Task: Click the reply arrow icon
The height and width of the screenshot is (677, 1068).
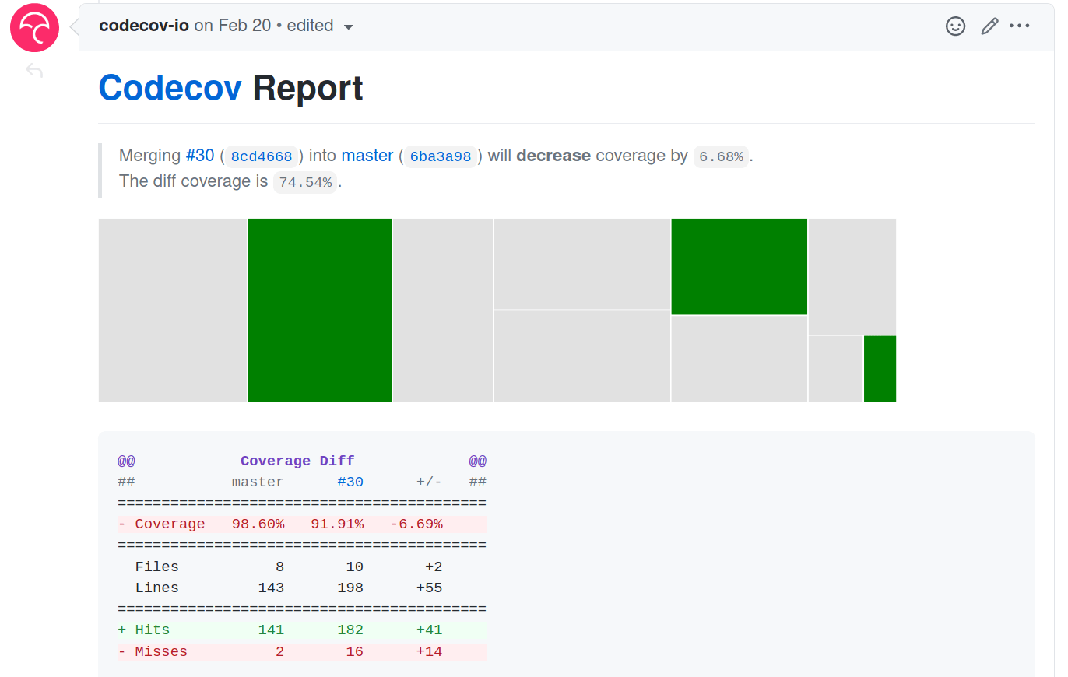Action: tap(34, 70)
